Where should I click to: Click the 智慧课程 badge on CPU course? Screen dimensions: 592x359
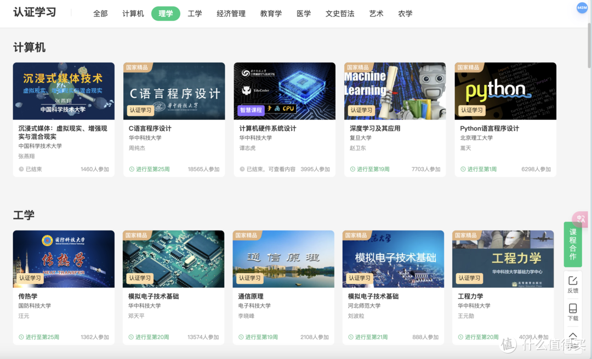[251, 110]
